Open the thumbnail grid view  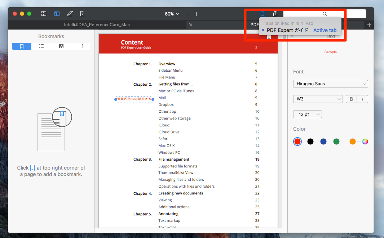coord(44,14)
